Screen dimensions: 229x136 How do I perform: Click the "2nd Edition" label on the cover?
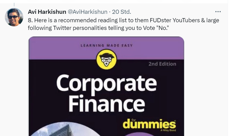click(x=162, y=64)
